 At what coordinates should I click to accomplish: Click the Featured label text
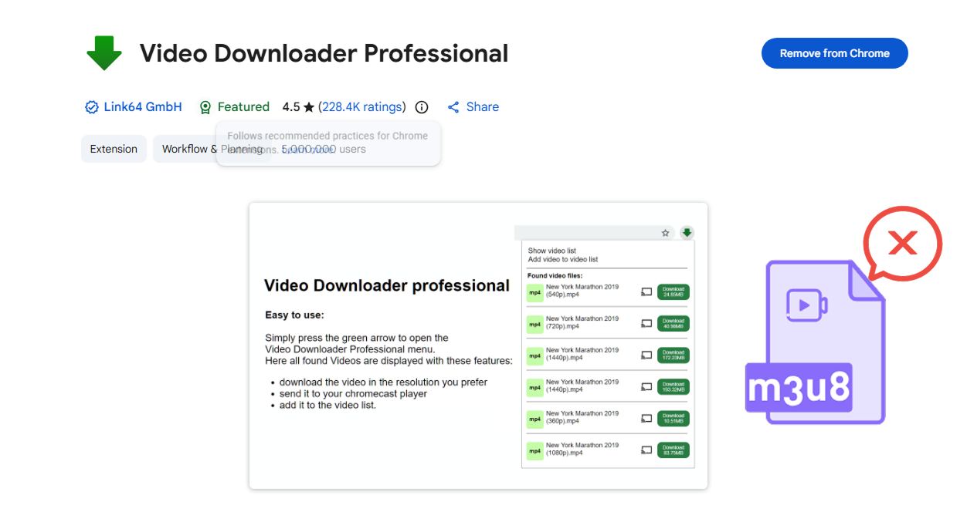point(243,107)
